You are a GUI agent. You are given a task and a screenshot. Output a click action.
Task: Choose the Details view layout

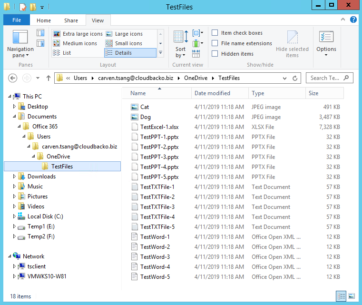pyautogui.click(x=123, y=53)
